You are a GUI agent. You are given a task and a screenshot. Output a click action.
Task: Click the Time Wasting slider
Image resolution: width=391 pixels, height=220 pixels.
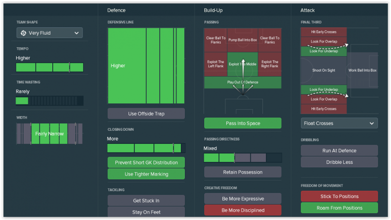(x=49, y=101)
